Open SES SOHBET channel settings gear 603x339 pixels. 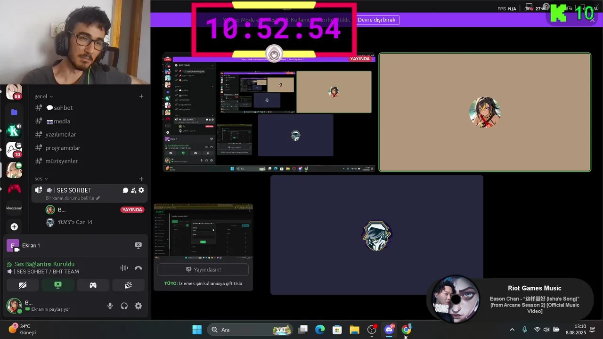pyautogui.click(x=141, y=190)
